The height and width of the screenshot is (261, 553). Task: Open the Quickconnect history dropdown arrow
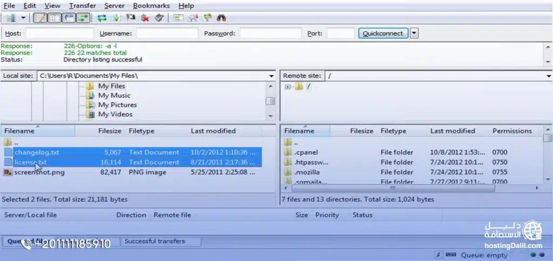pyautogui.click(x=414, y=33)
